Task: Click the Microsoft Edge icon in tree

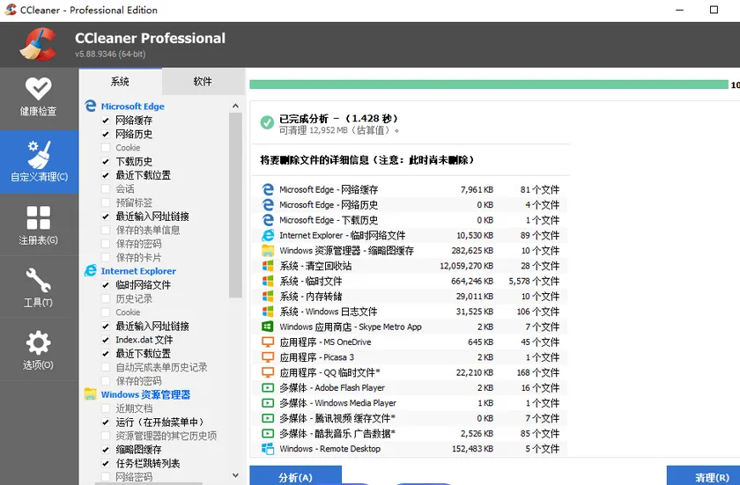Action: 90,106
